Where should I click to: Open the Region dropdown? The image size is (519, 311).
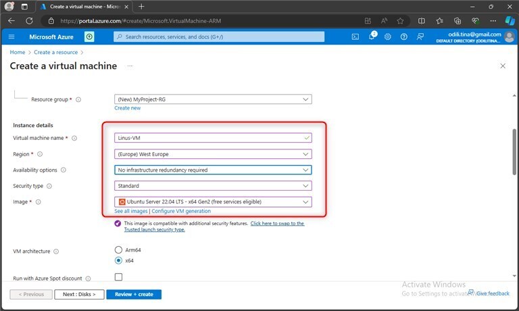[213, 154]
